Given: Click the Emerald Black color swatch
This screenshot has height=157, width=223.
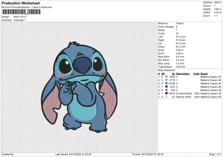Looking at the screenshot, I should (166, 93).
